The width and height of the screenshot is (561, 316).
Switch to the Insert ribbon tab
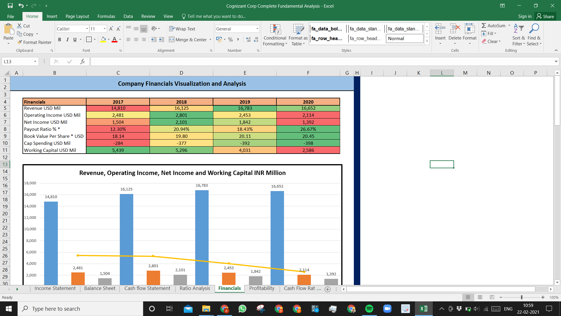pos(52,16)
